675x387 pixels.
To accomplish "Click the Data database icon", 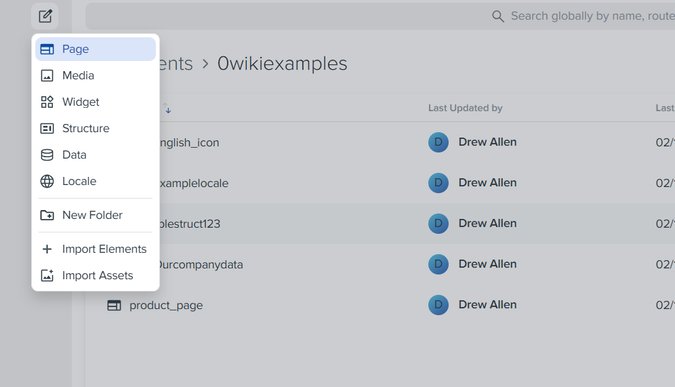I will [47, 155].
